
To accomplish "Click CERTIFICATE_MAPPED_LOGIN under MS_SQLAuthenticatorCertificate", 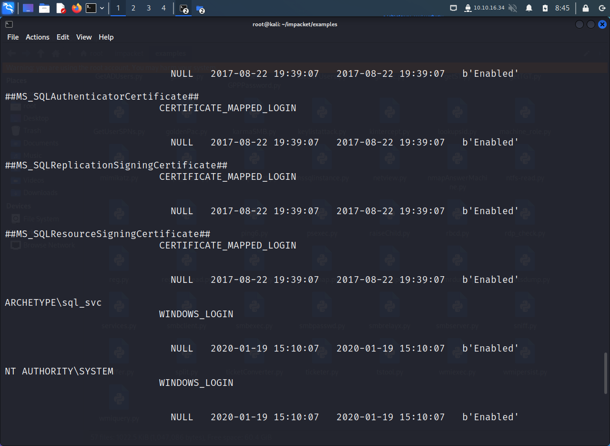I will [x=228, y=108].
